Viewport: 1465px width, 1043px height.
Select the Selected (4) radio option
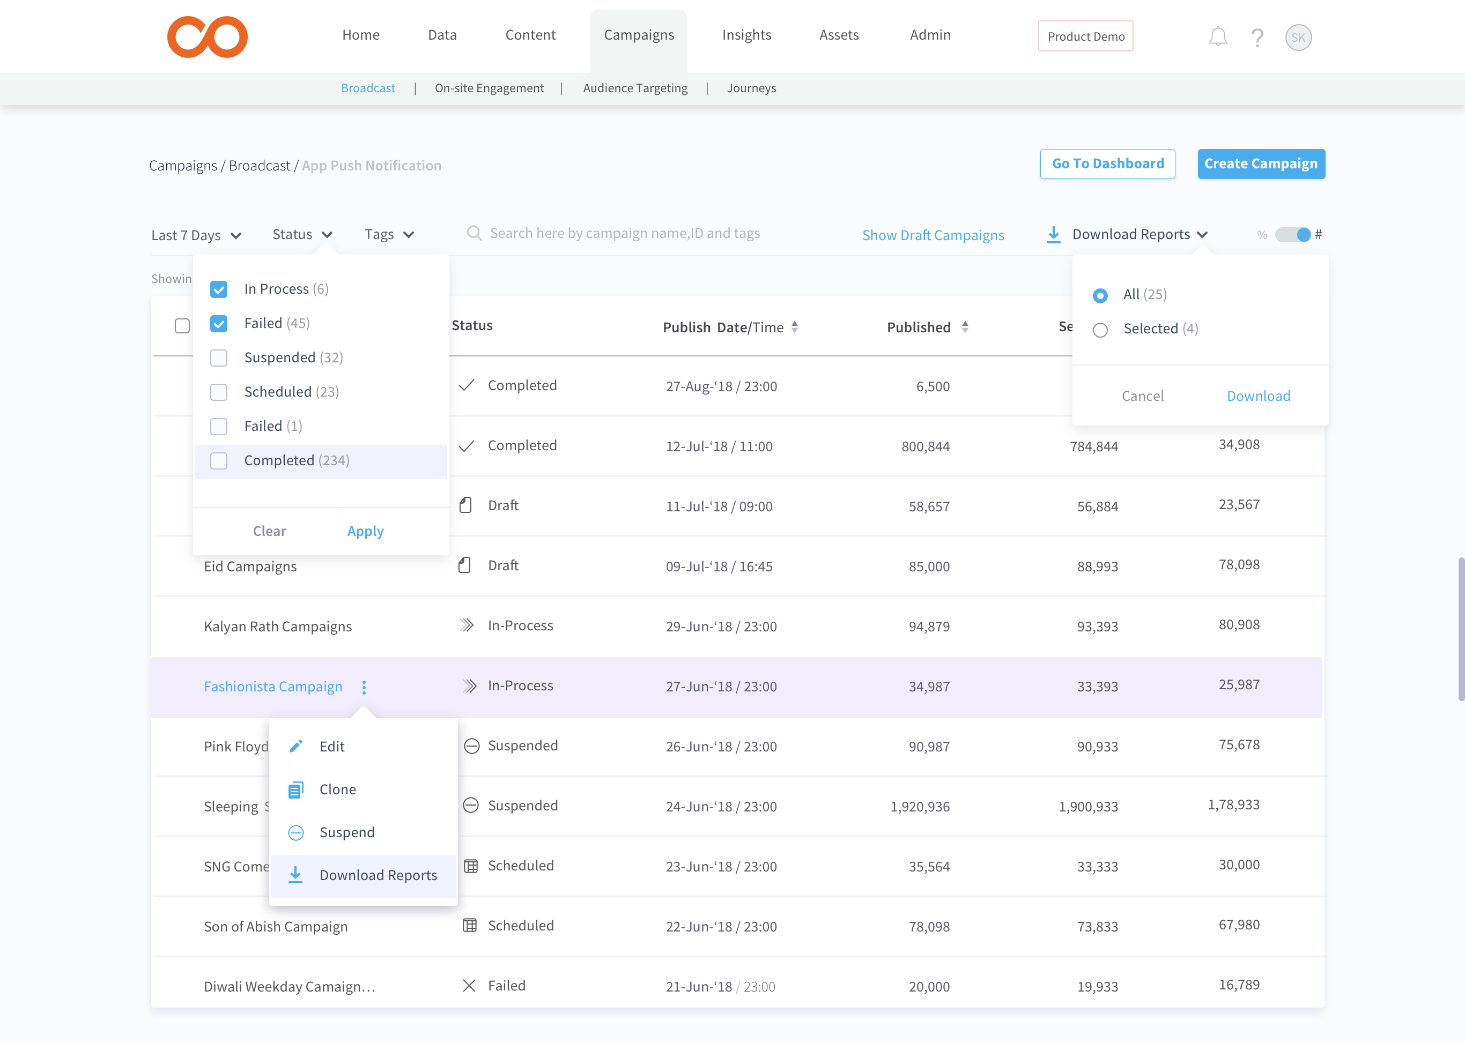[1100, 330]
